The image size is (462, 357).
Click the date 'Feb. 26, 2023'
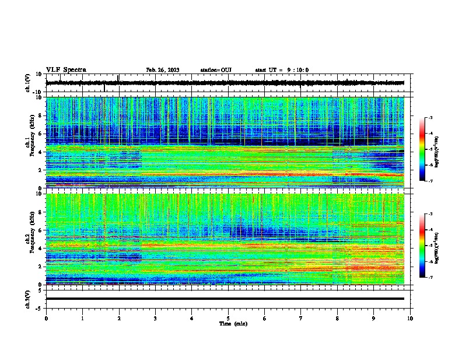[x=163, y=70]
